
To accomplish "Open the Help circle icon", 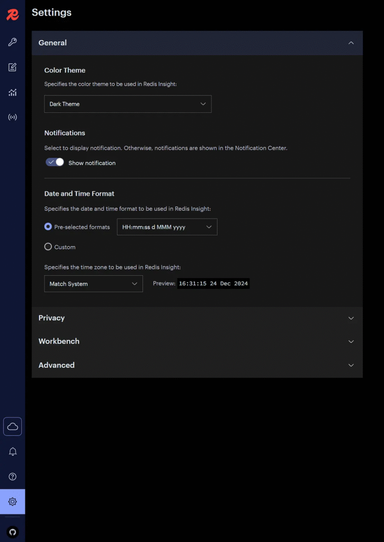I will click(13, 477).
